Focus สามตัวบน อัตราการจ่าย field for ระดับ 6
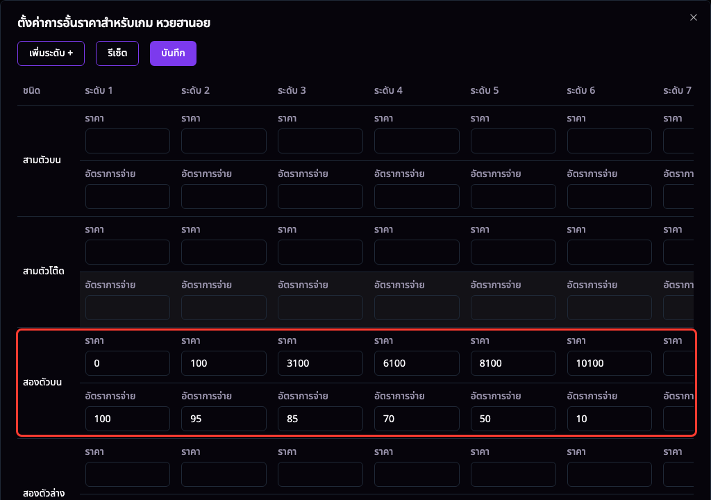Screen dimensions: 711x500 click(x=610, y=197)
